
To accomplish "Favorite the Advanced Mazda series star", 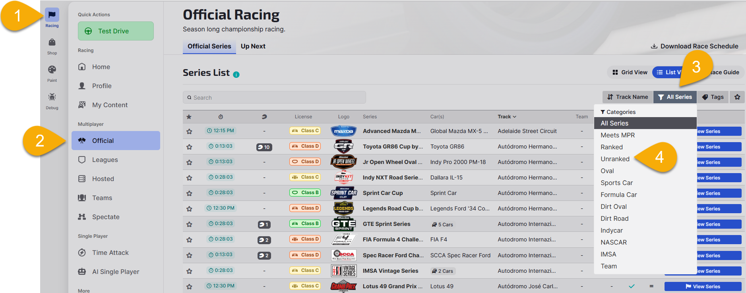I will pos(189,131).
